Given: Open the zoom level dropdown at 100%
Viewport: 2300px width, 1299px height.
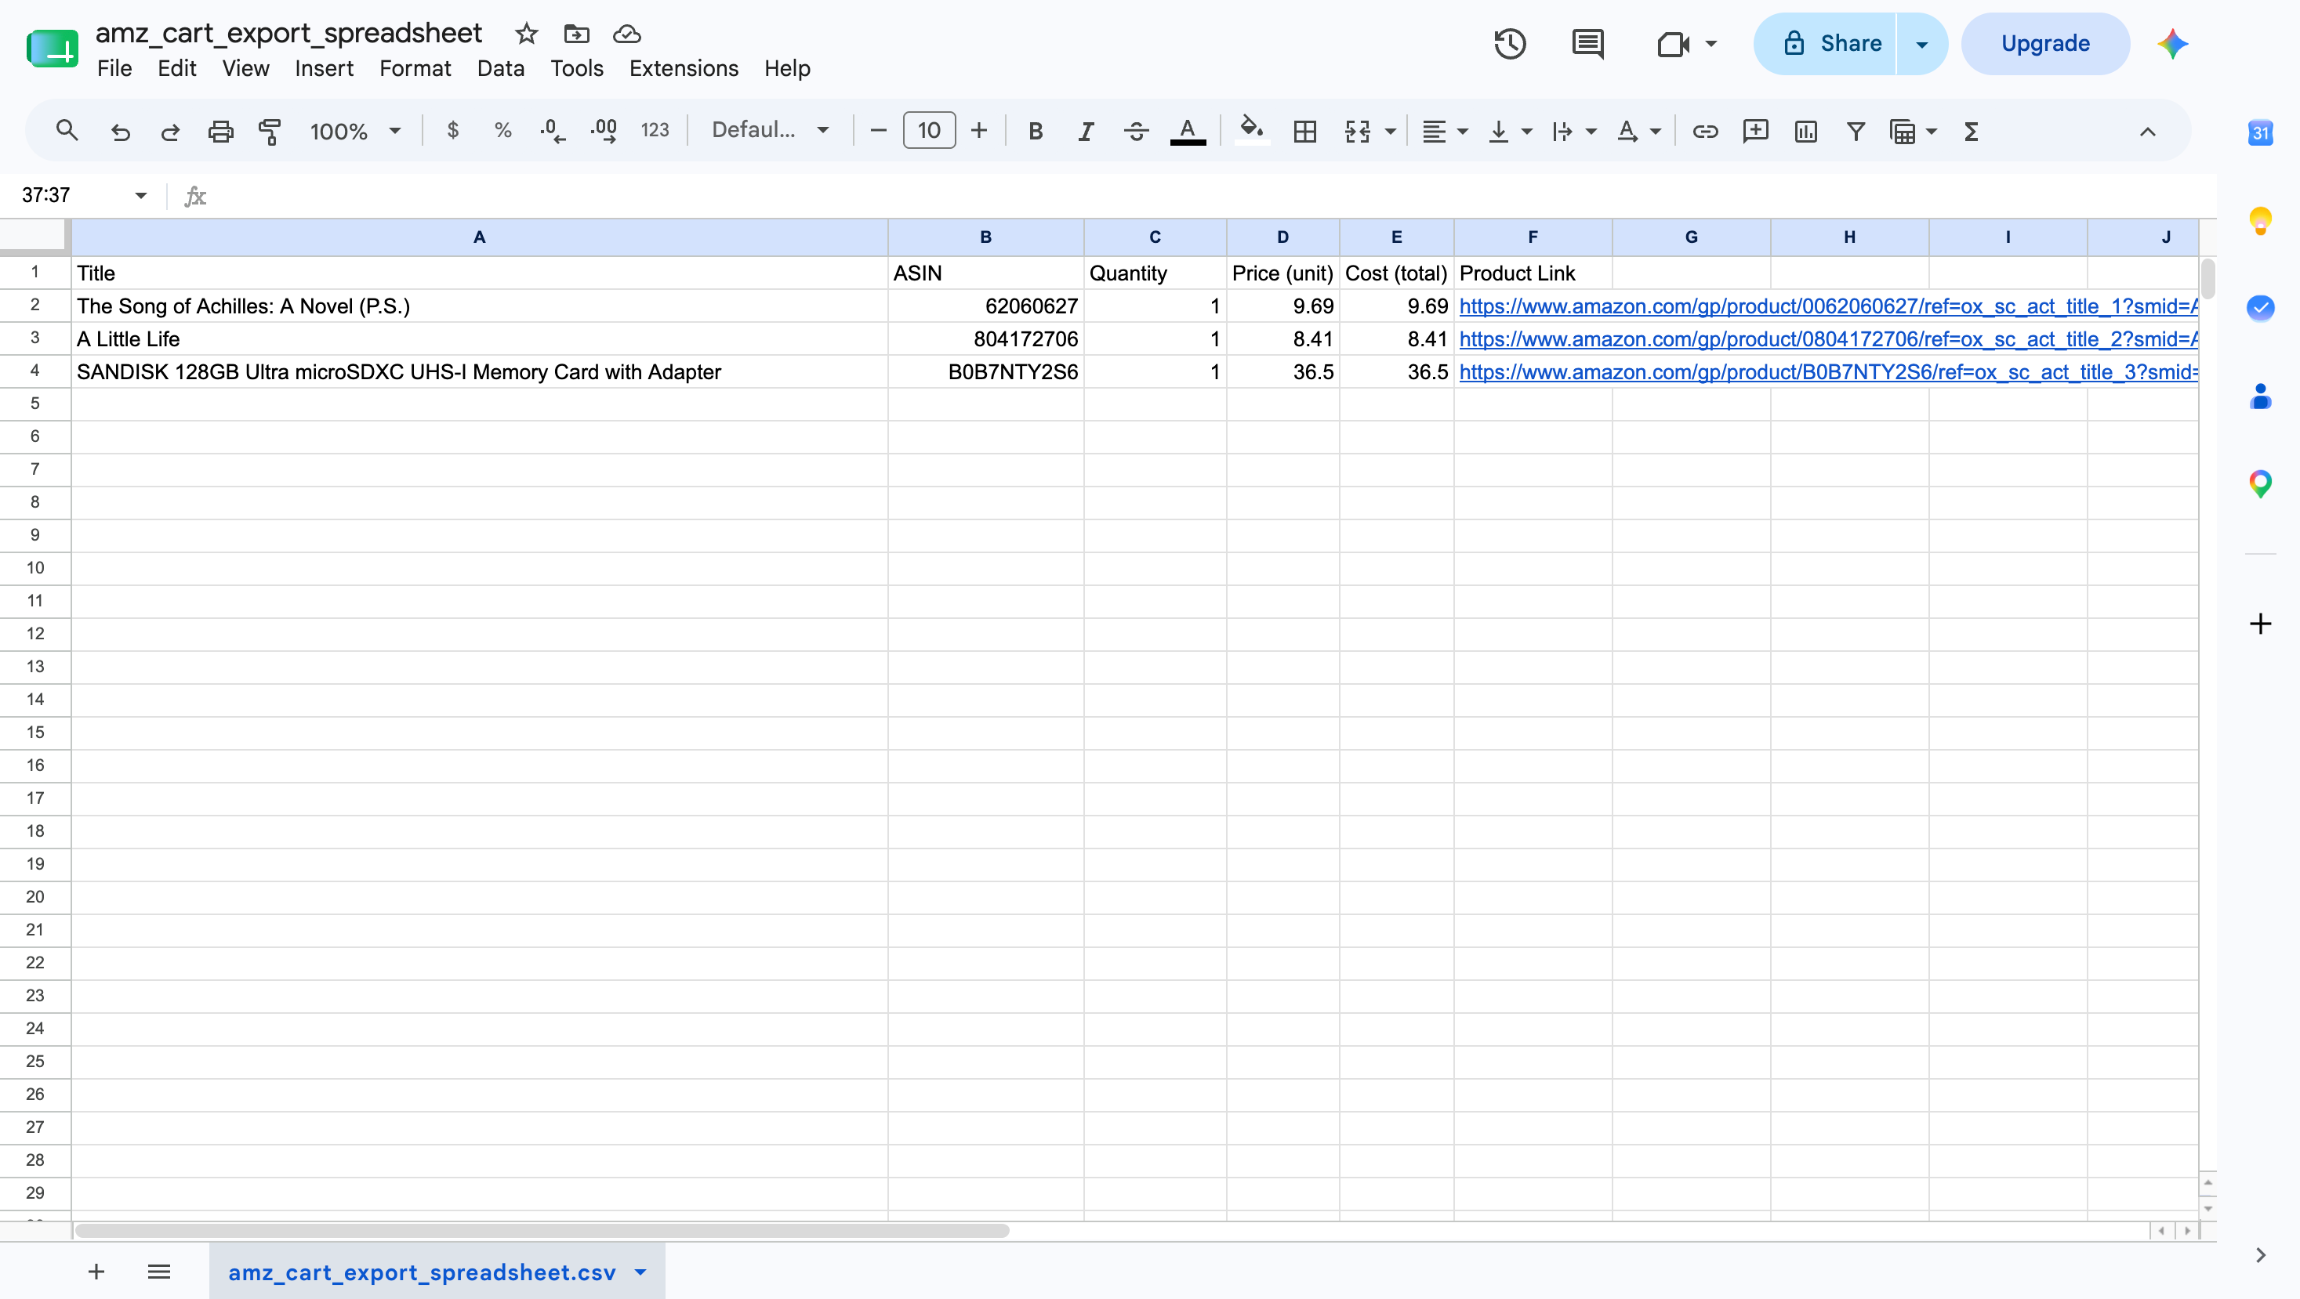Looking at the screenshot, I should pyautogui.click(x=354, y=131).
